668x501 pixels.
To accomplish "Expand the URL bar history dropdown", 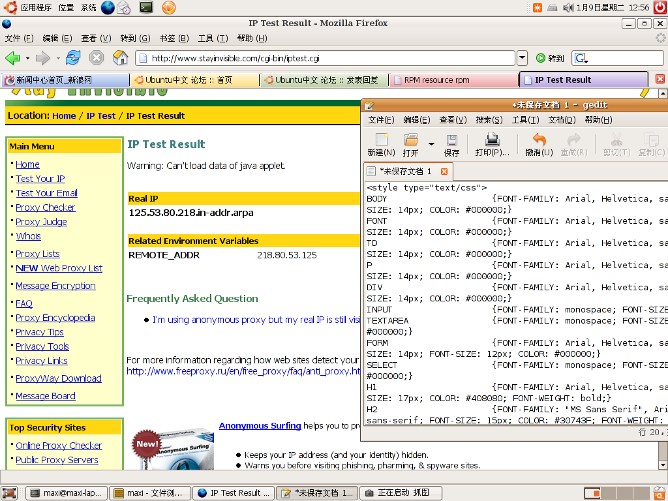I will (523, 58).
